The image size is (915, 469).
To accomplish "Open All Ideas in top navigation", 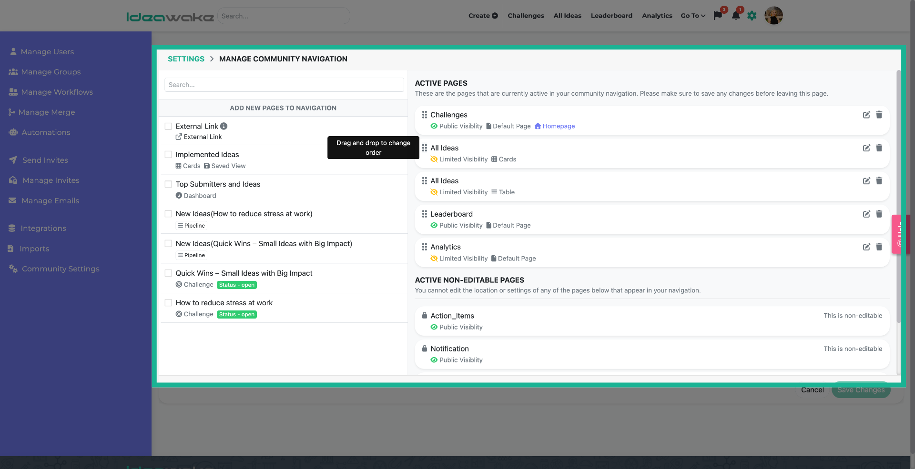I will coord(567,16).
